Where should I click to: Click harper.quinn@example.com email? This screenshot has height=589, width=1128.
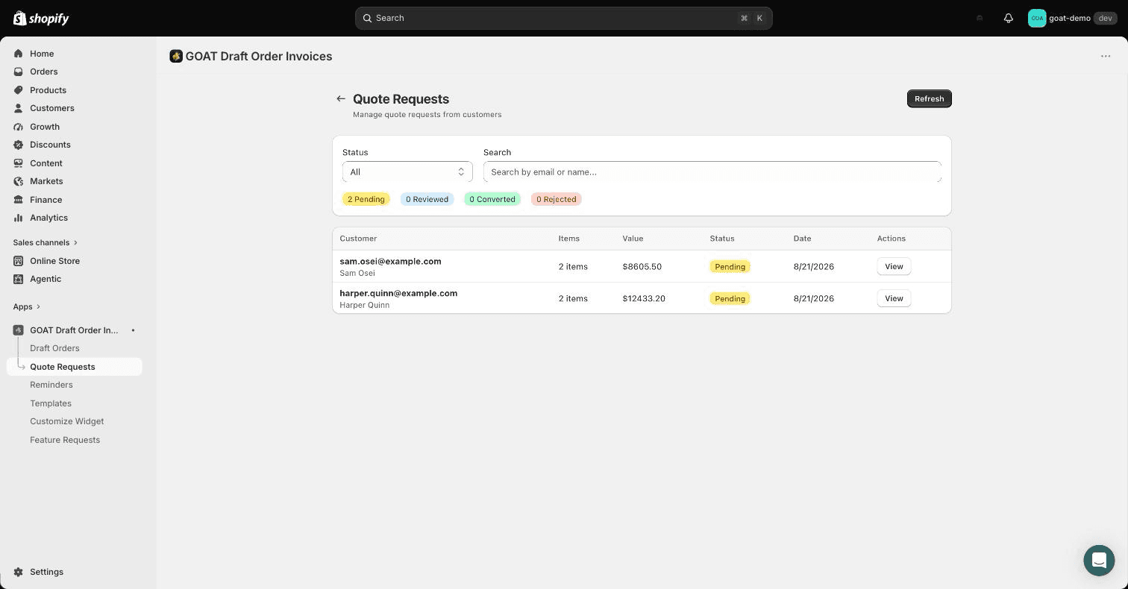398,293
